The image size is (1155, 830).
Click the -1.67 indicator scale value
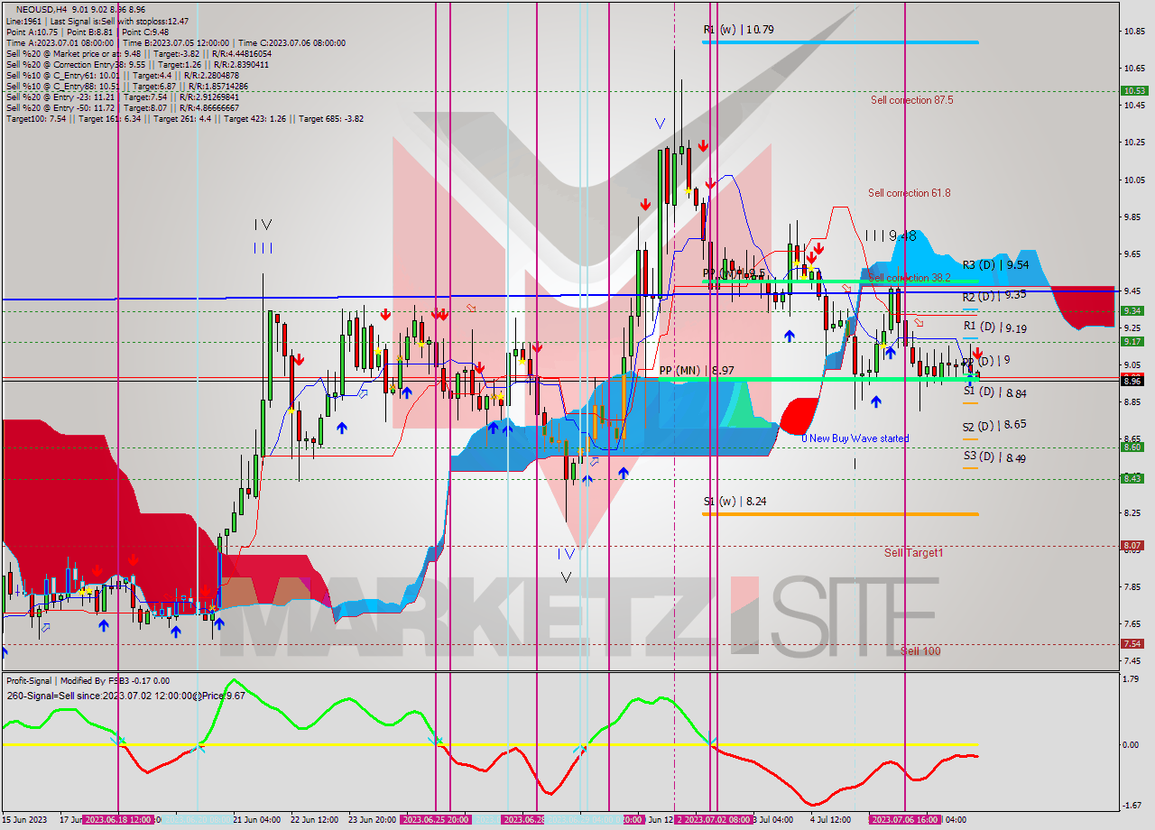(1132, 806)
